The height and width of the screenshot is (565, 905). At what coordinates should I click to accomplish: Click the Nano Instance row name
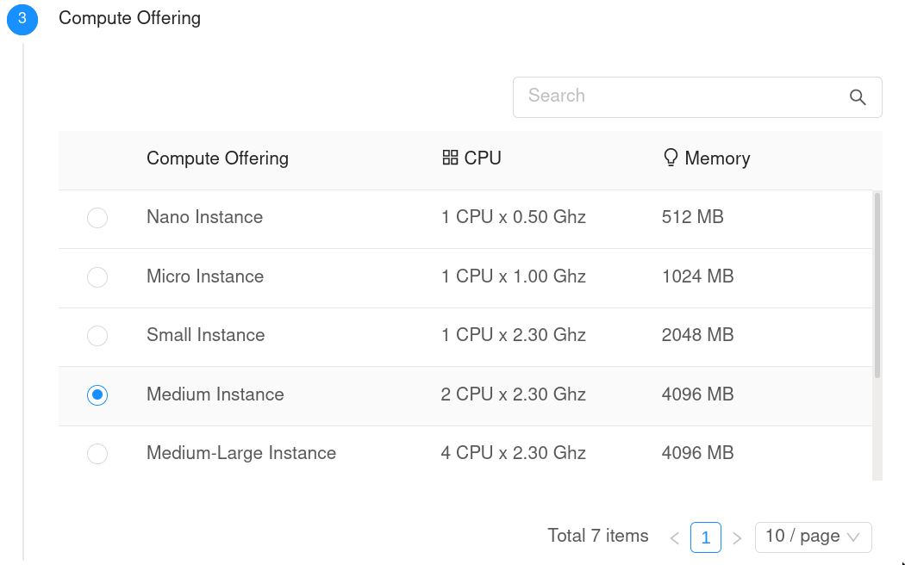click(x=204, y=217)
